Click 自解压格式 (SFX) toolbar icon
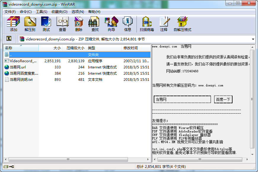Viewport: 258px width, 172px height. [182, 24]
